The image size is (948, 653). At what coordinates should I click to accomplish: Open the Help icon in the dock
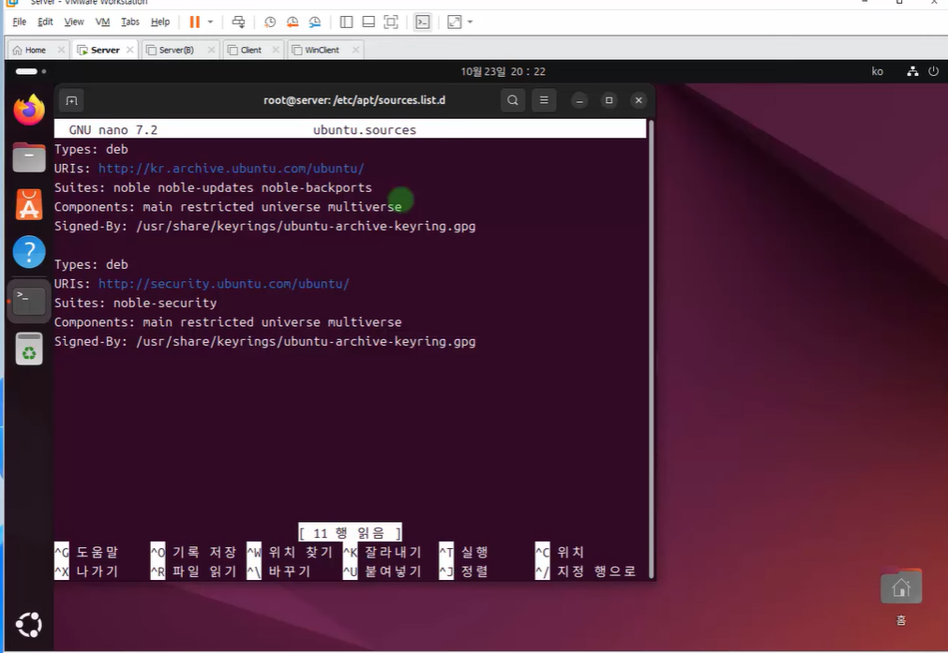point(29,252)
